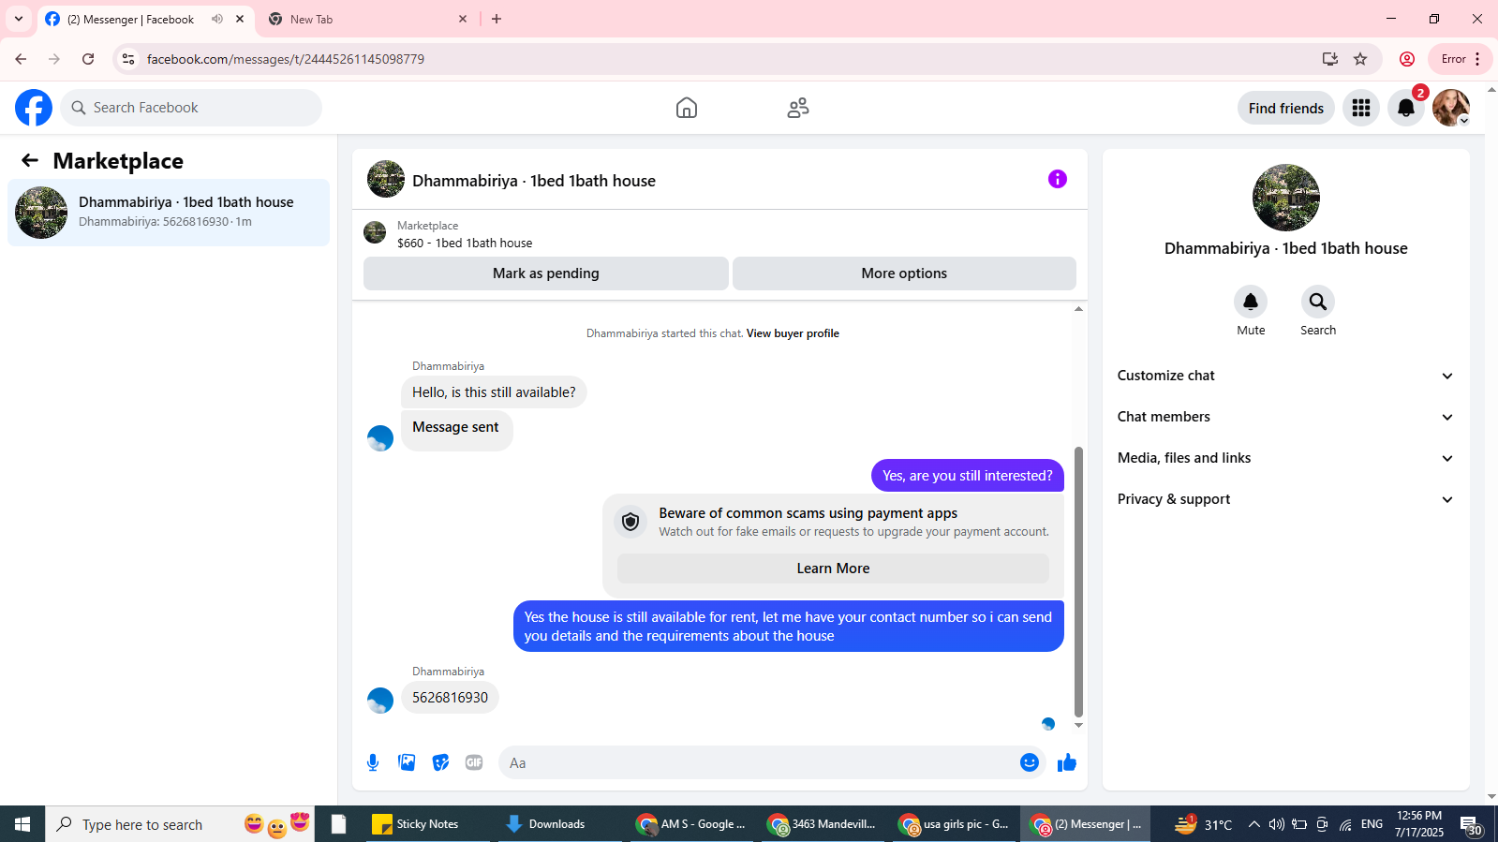The height and width of the screenshot is (842, 1498).
Task: Bookmark this page with the star icon
Action: (1360, 59)
